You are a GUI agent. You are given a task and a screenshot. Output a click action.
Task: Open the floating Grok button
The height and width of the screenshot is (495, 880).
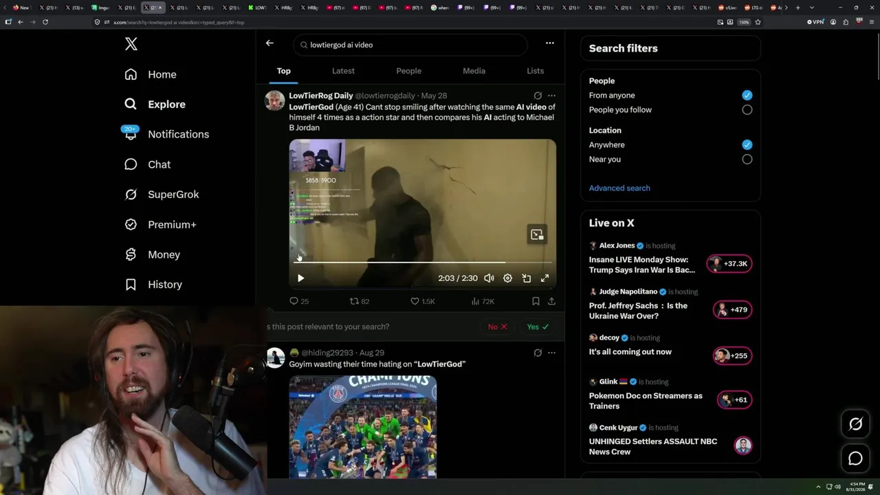point(855,424)
